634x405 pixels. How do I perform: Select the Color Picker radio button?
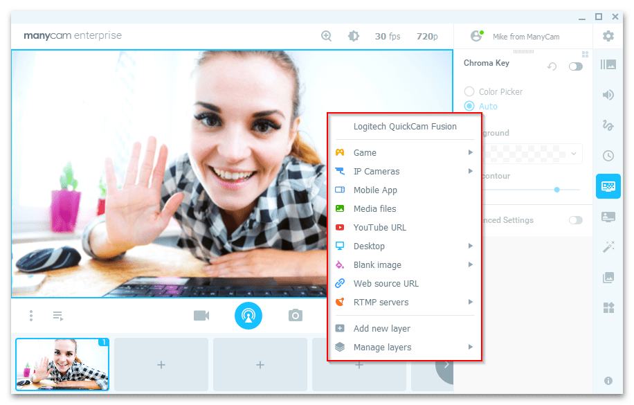coord(469,91)
